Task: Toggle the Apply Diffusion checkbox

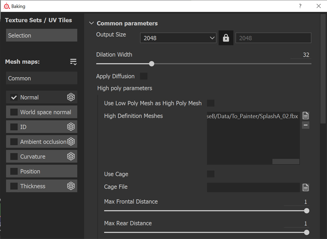Action: pos(143,76)
